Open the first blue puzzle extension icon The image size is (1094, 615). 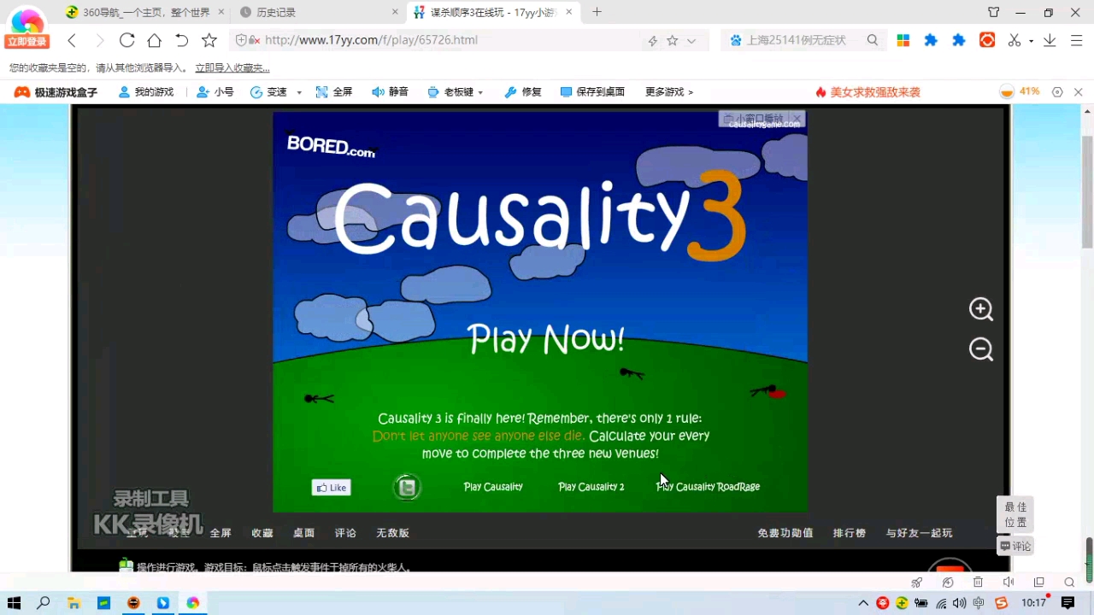coord(931,40)
